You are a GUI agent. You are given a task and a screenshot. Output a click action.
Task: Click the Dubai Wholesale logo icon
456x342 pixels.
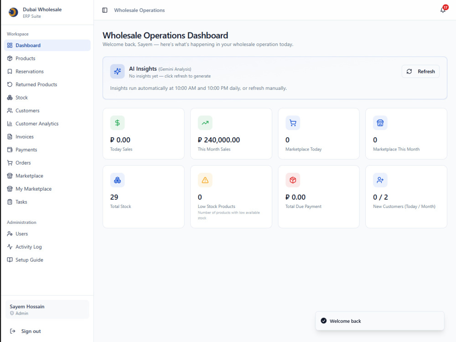(x=13, y=12)
